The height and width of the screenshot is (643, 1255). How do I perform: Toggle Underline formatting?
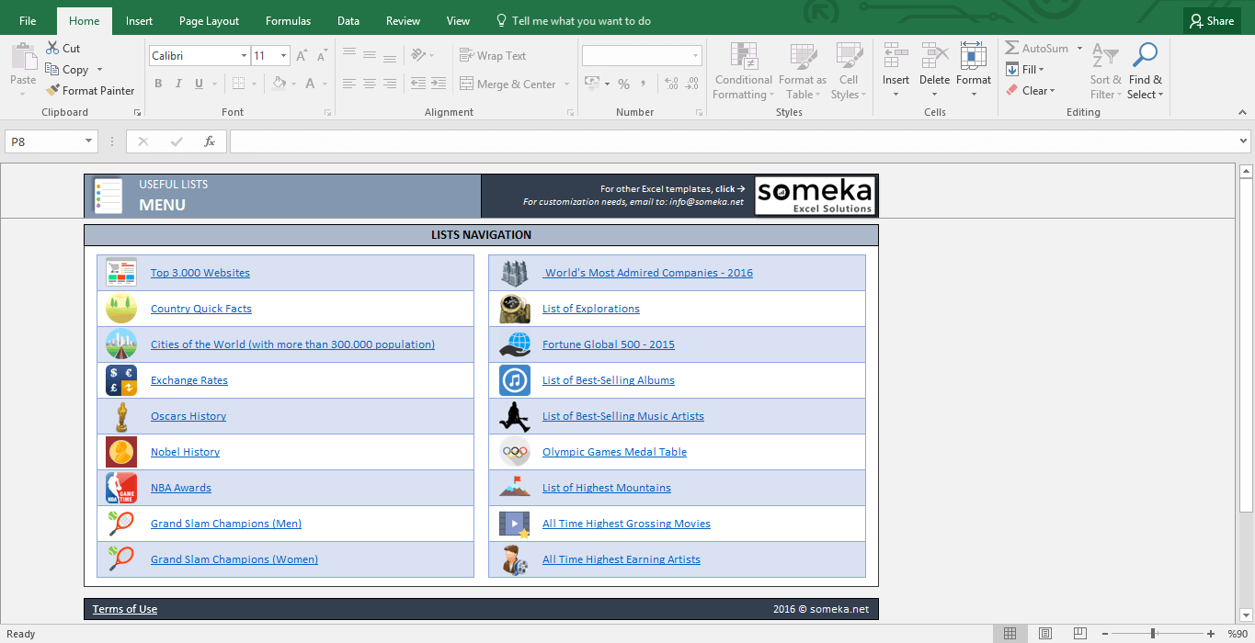200,84
